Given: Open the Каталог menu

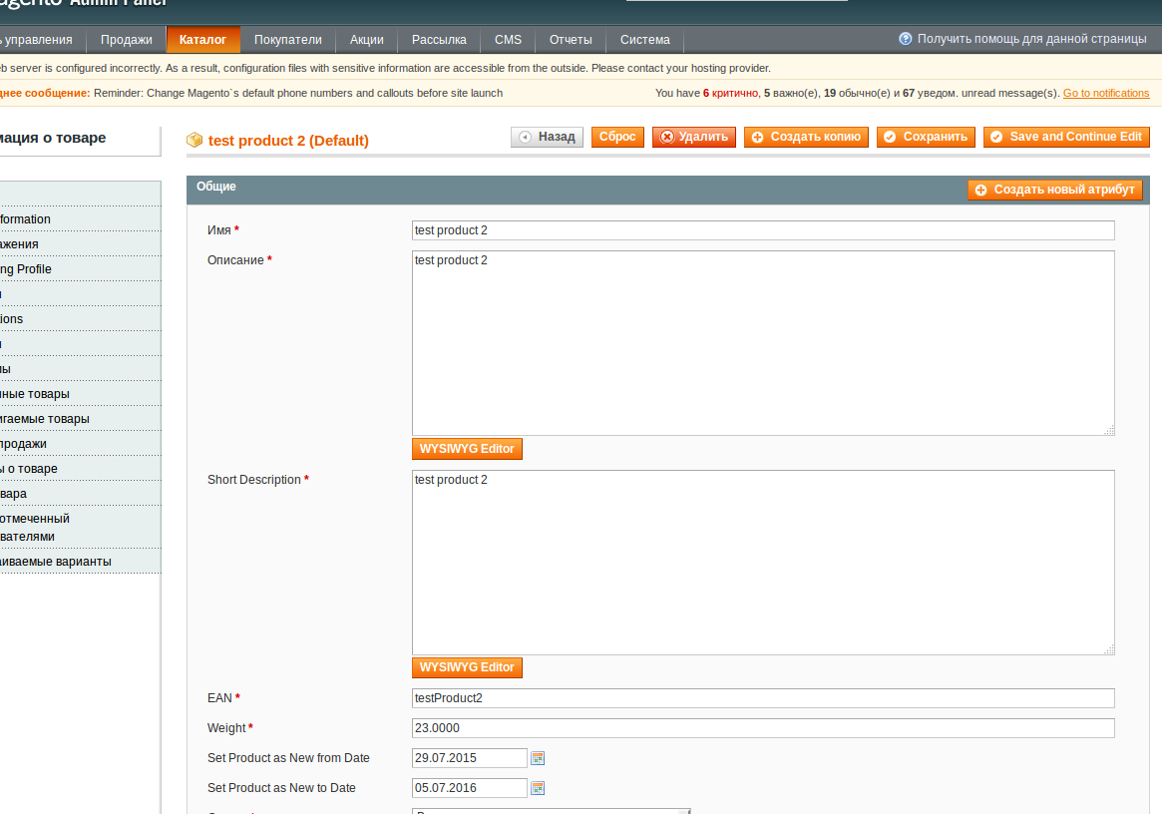Looking at the screenshot, I should [x=202, y=40].
